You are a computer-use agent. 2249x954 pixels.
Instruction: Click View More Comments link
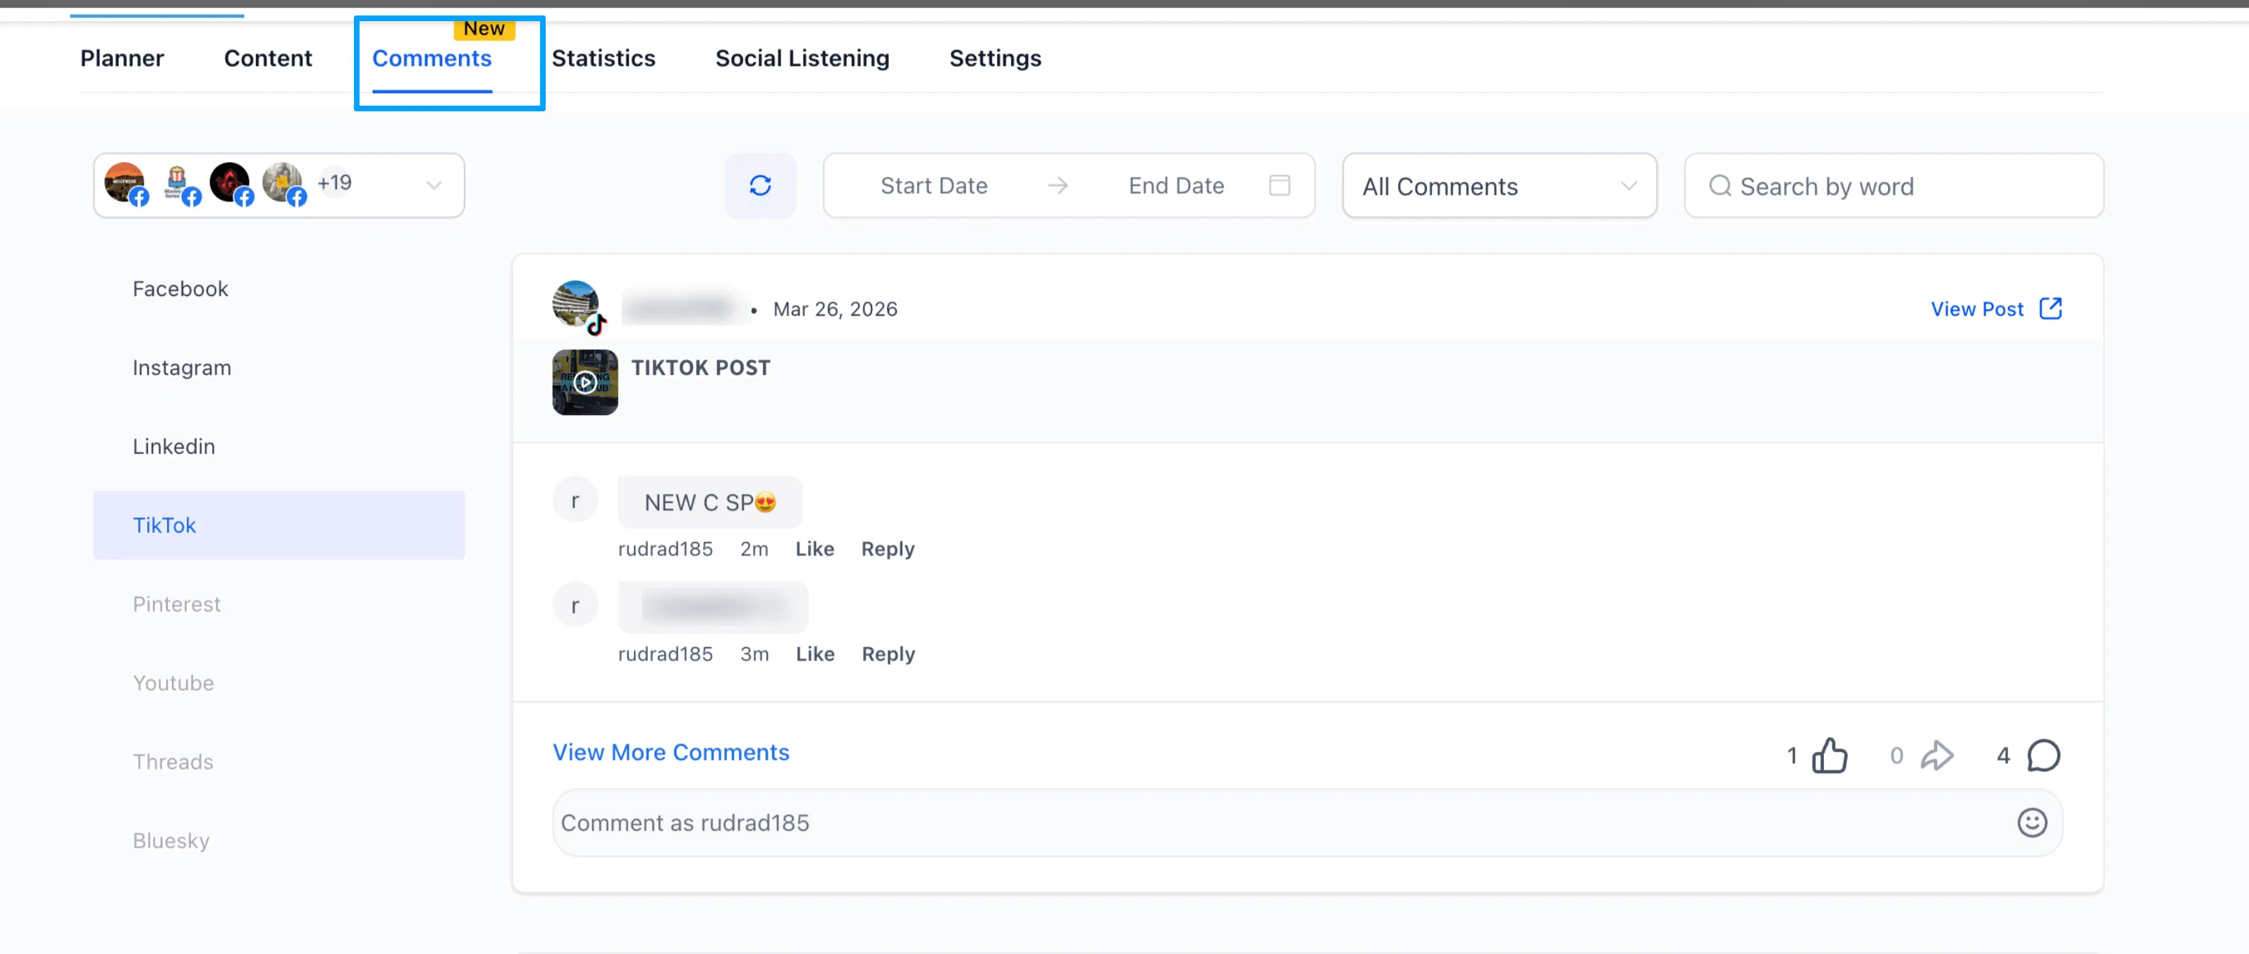coord(670,752)
